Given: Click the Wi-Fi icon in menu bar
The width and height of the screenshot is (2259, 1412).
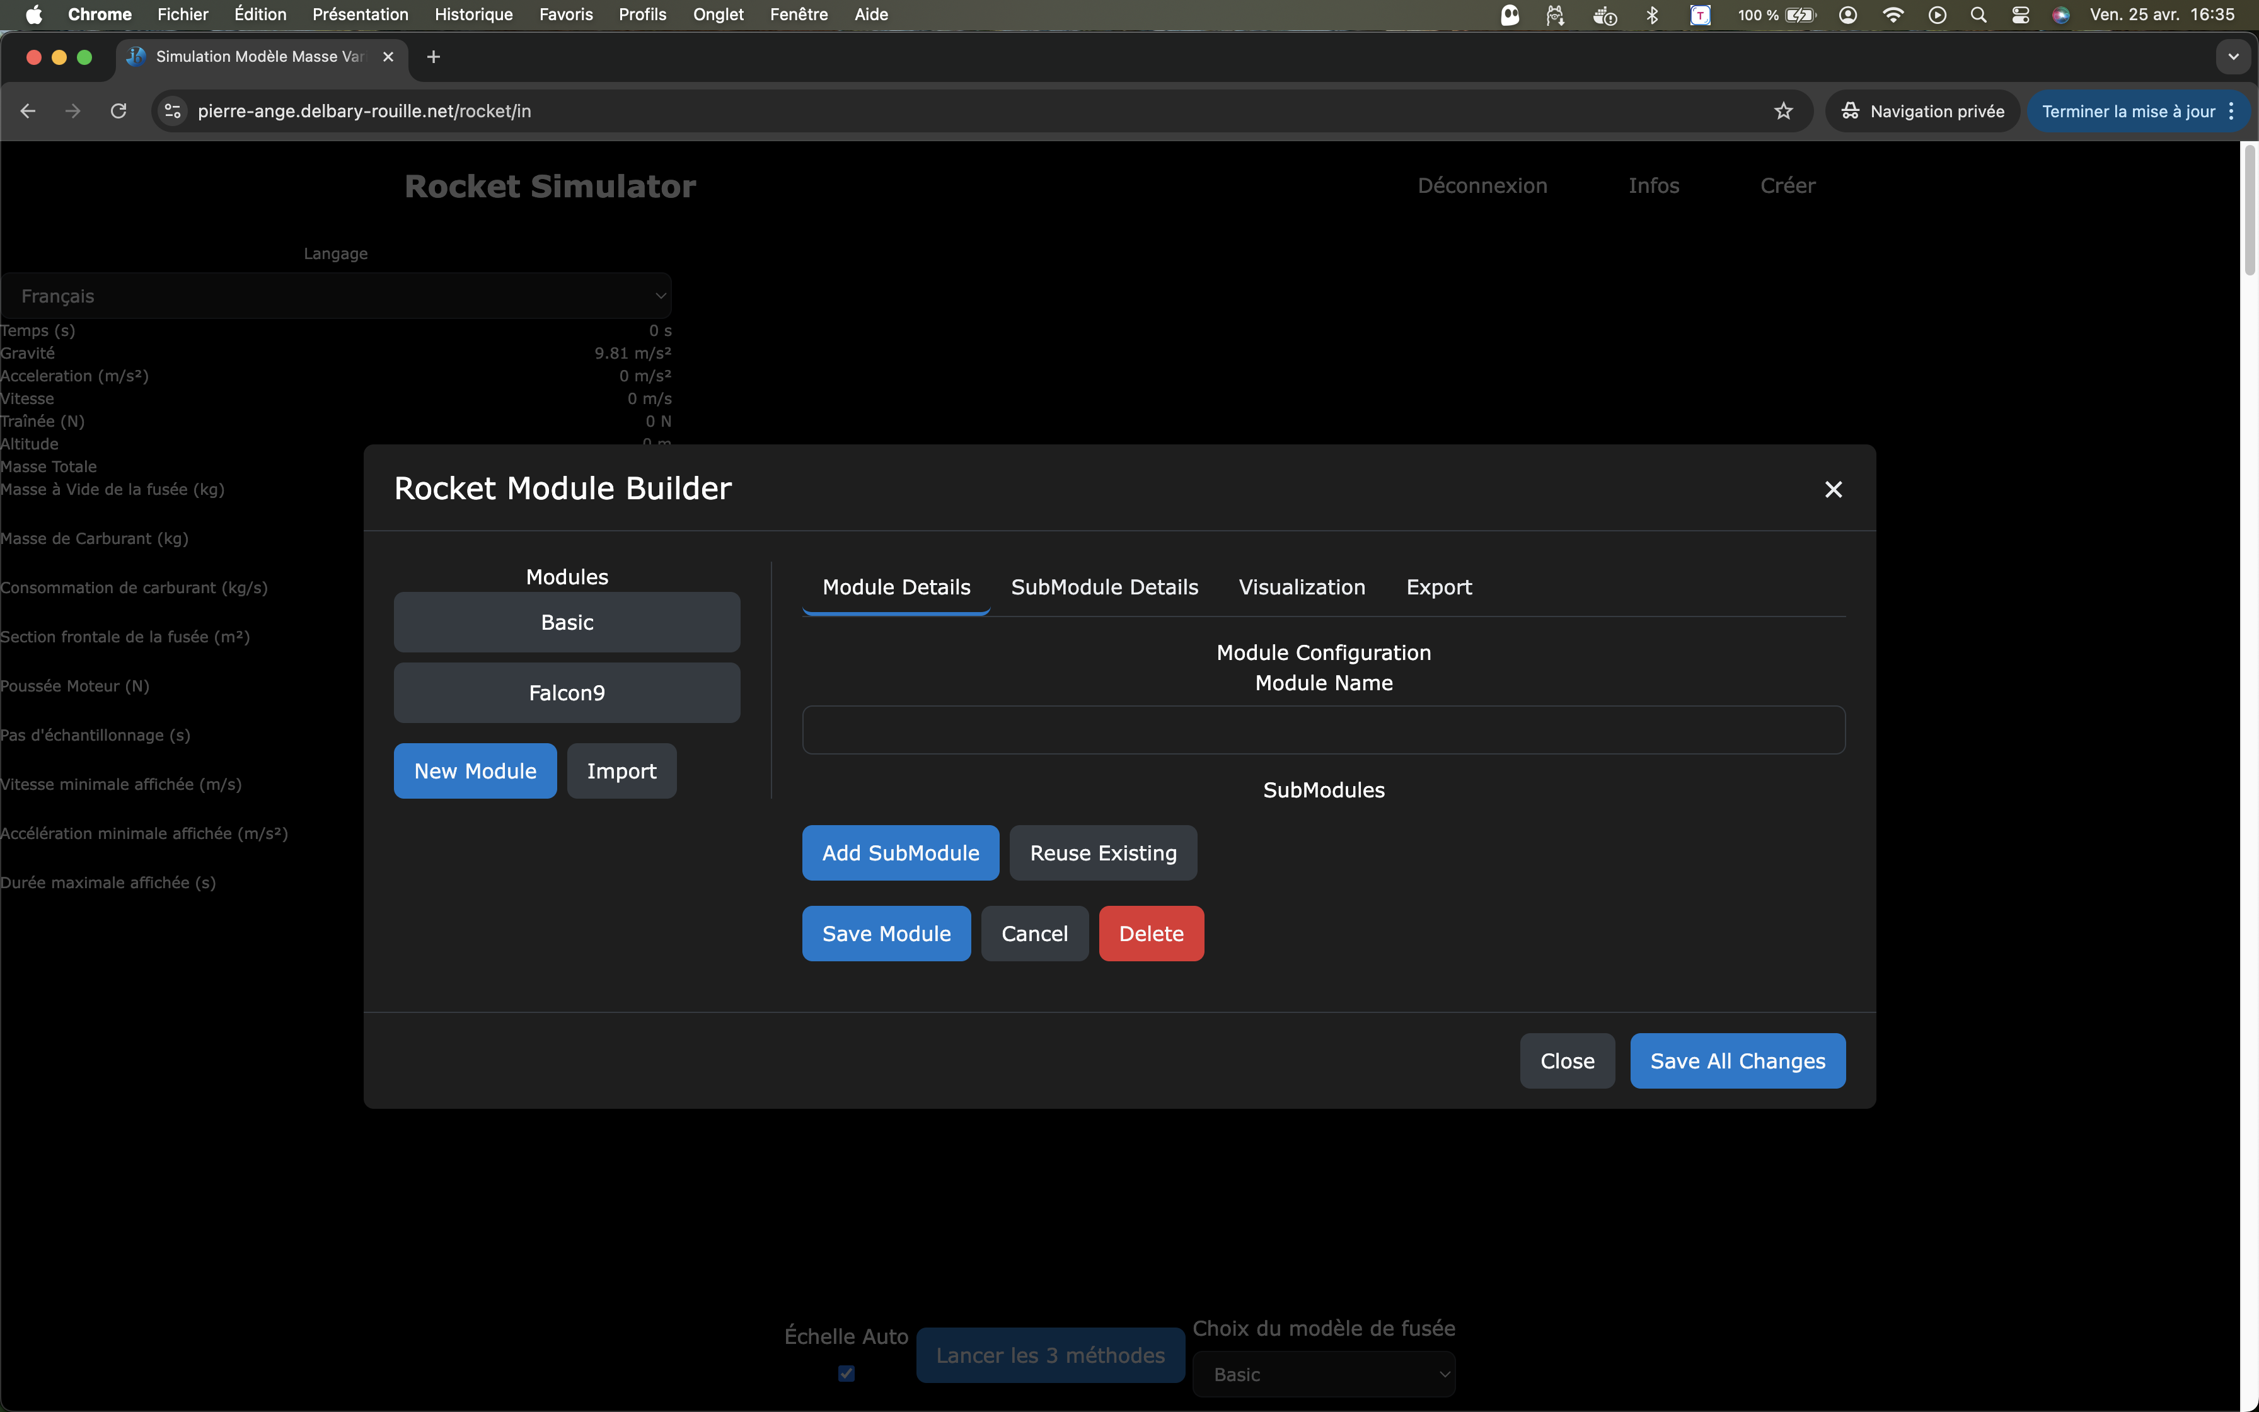Looking at the screenshot, I should [1893, 14].
